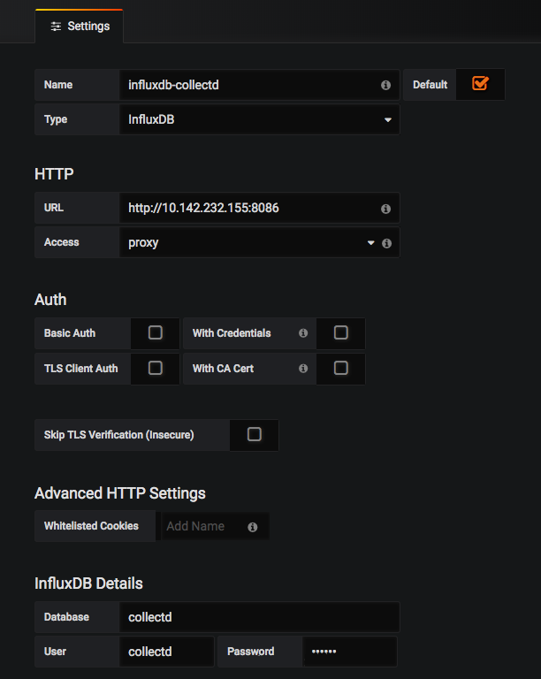Switch to the Settings tab
This screenshot has width=541, height=679.
coord(80,27)
